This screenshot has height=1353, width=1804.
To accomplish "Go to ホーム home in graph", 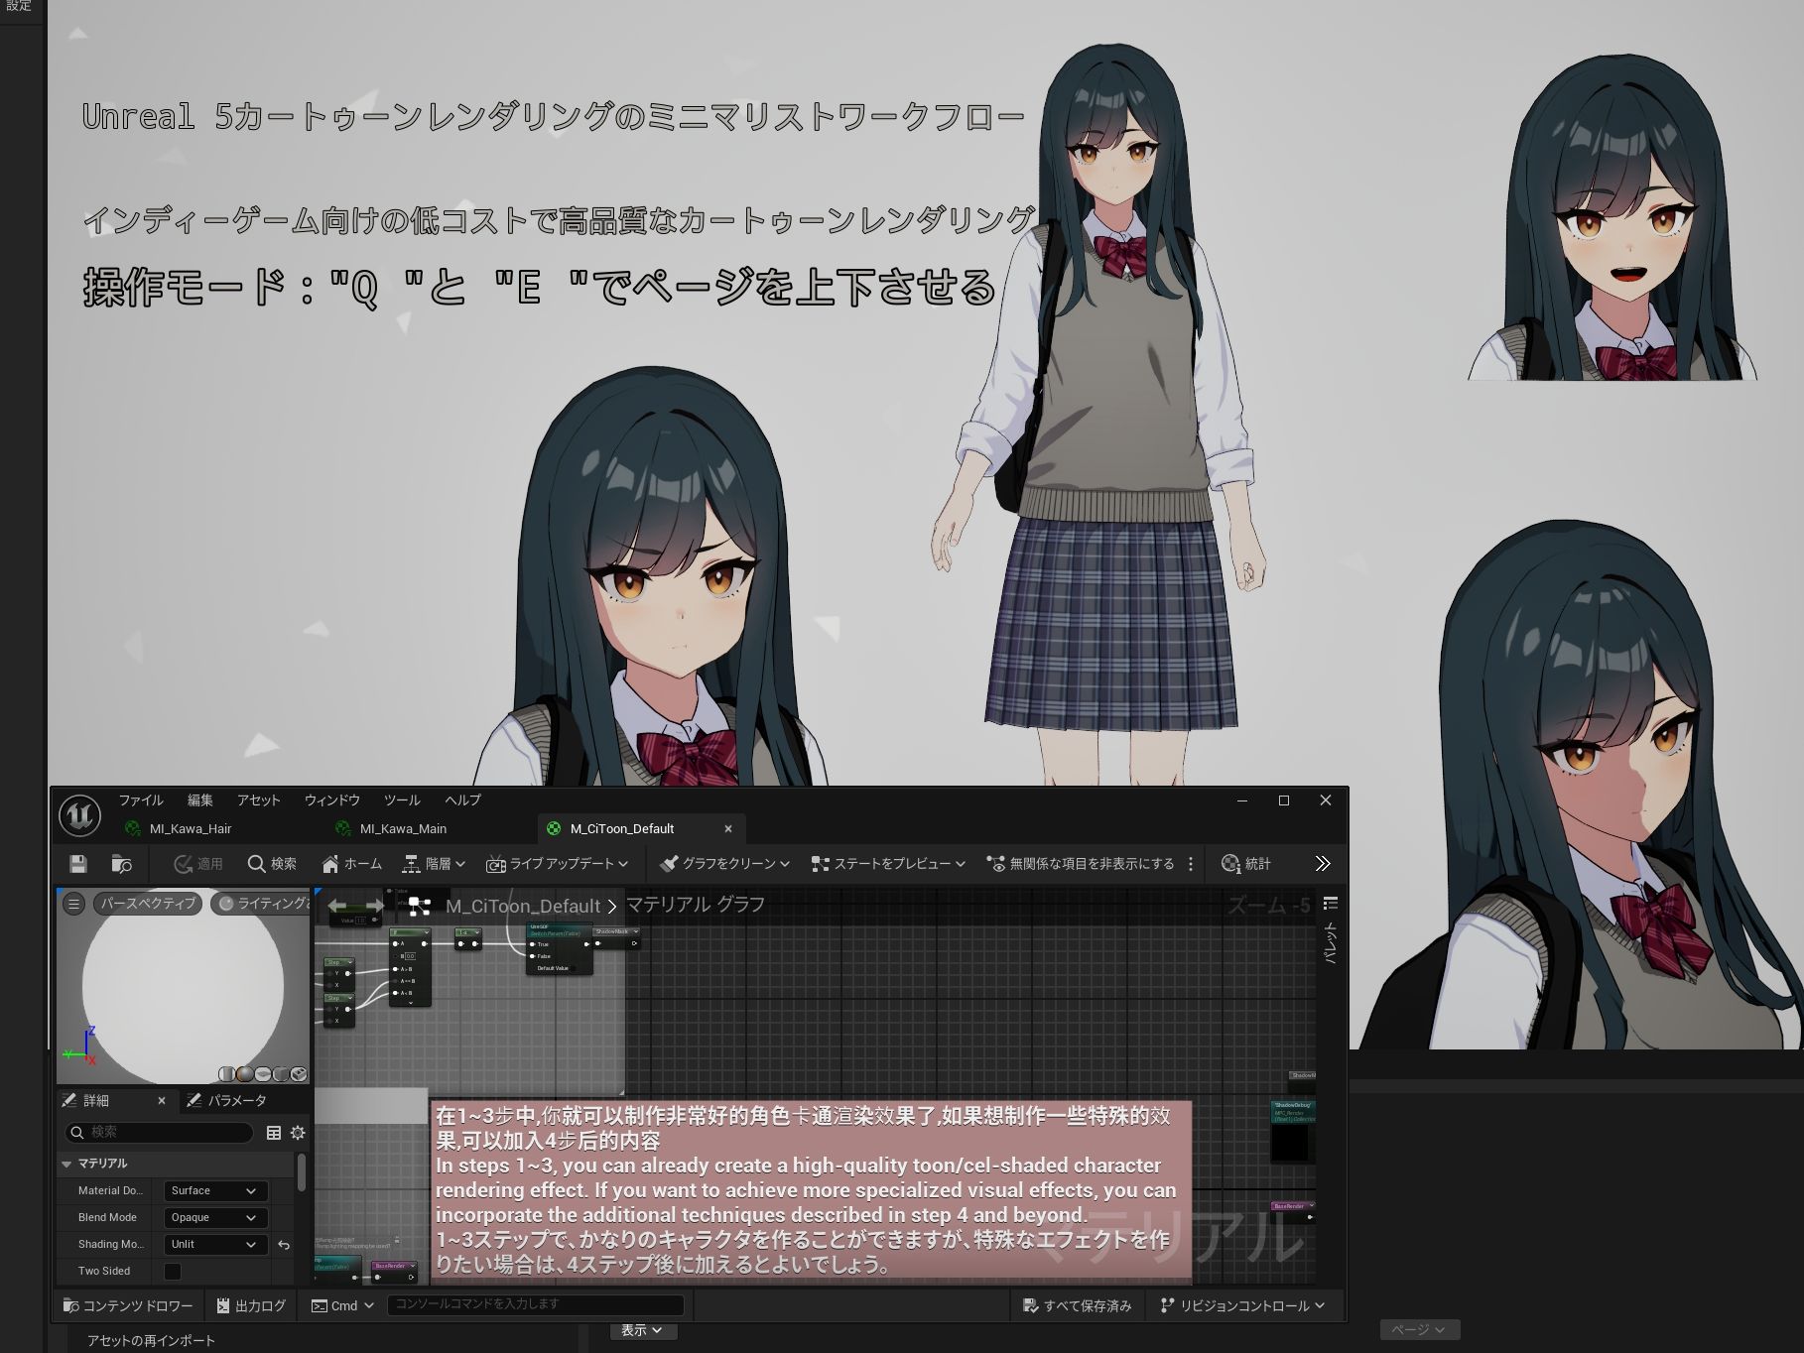I will [352, 864].
